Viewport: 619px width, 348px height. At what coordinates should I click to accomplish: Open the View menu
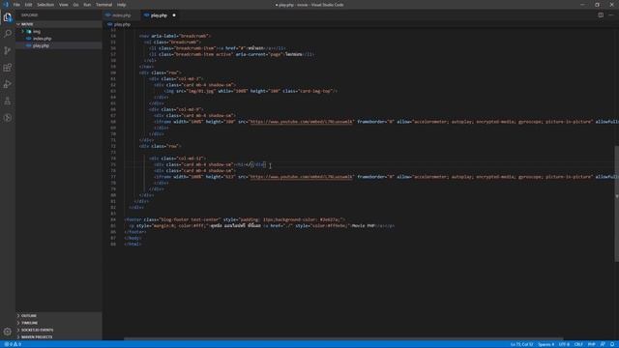(64, 5)
